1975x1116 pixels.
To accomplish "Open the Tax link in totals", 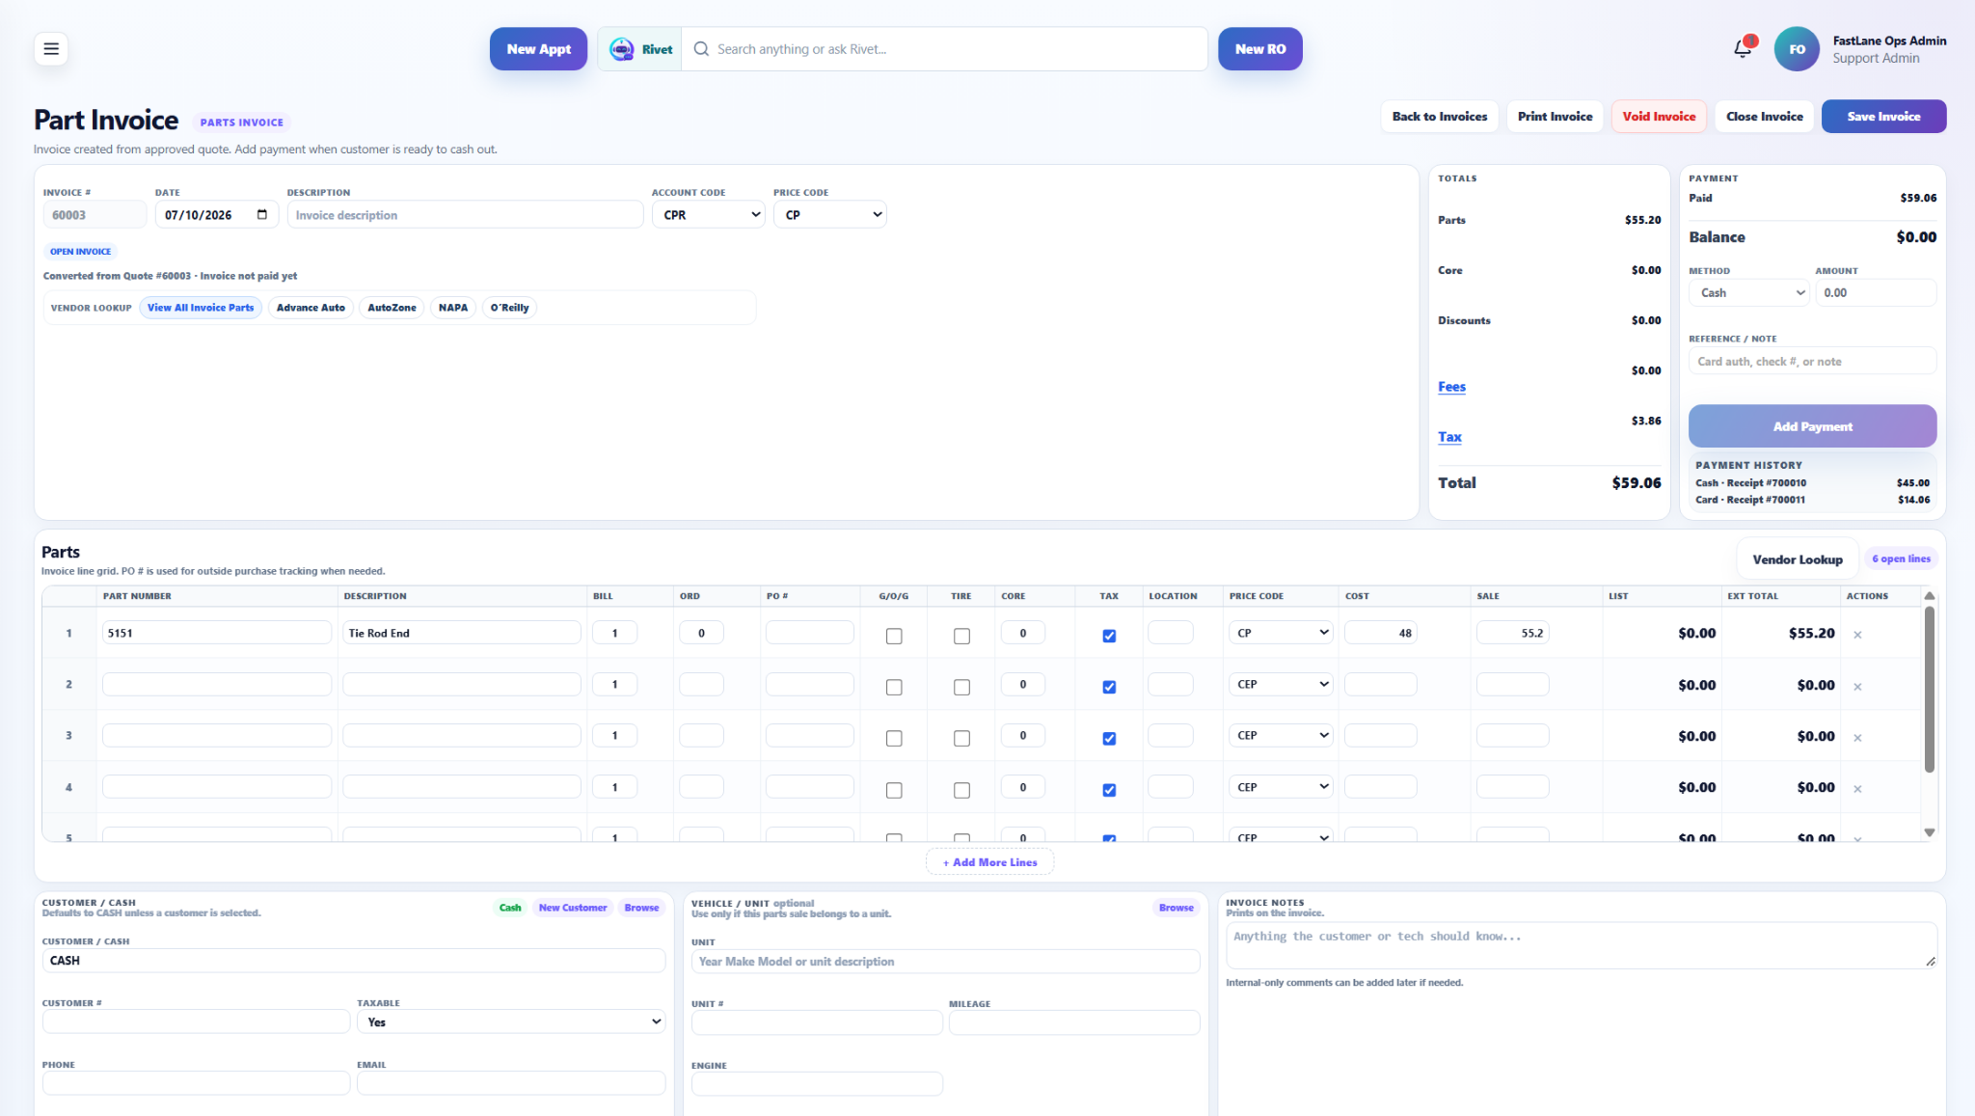I will pyautogui.click(x=1449, y=437).
